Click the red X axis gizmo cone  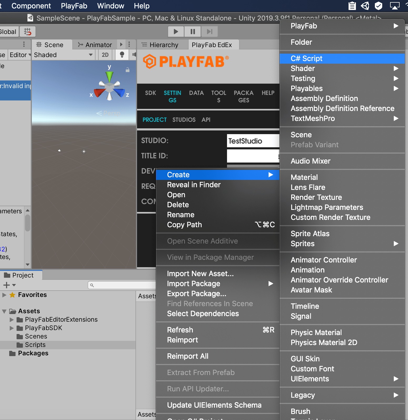click(100, 93)
